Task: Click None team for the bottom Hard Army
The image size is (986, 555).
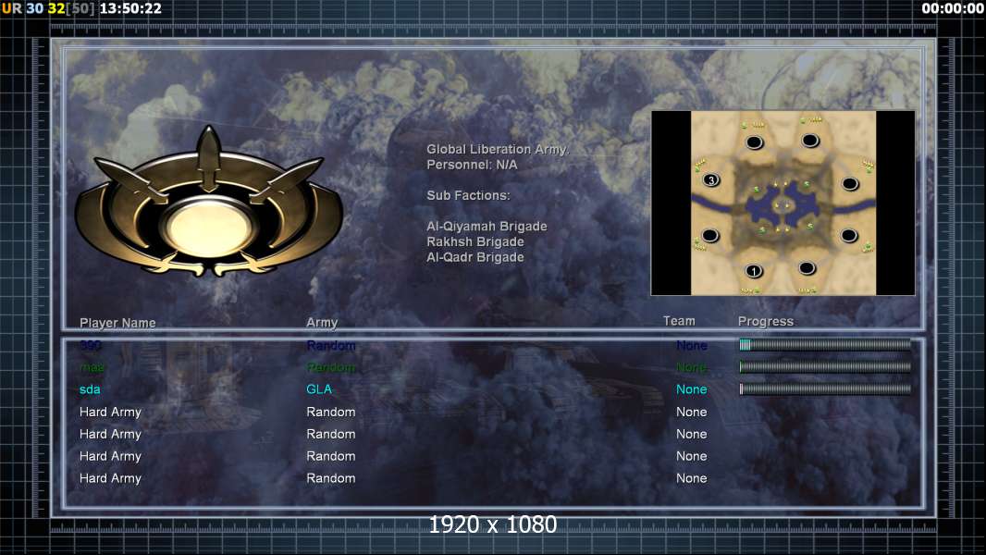Action: [691, 478]
